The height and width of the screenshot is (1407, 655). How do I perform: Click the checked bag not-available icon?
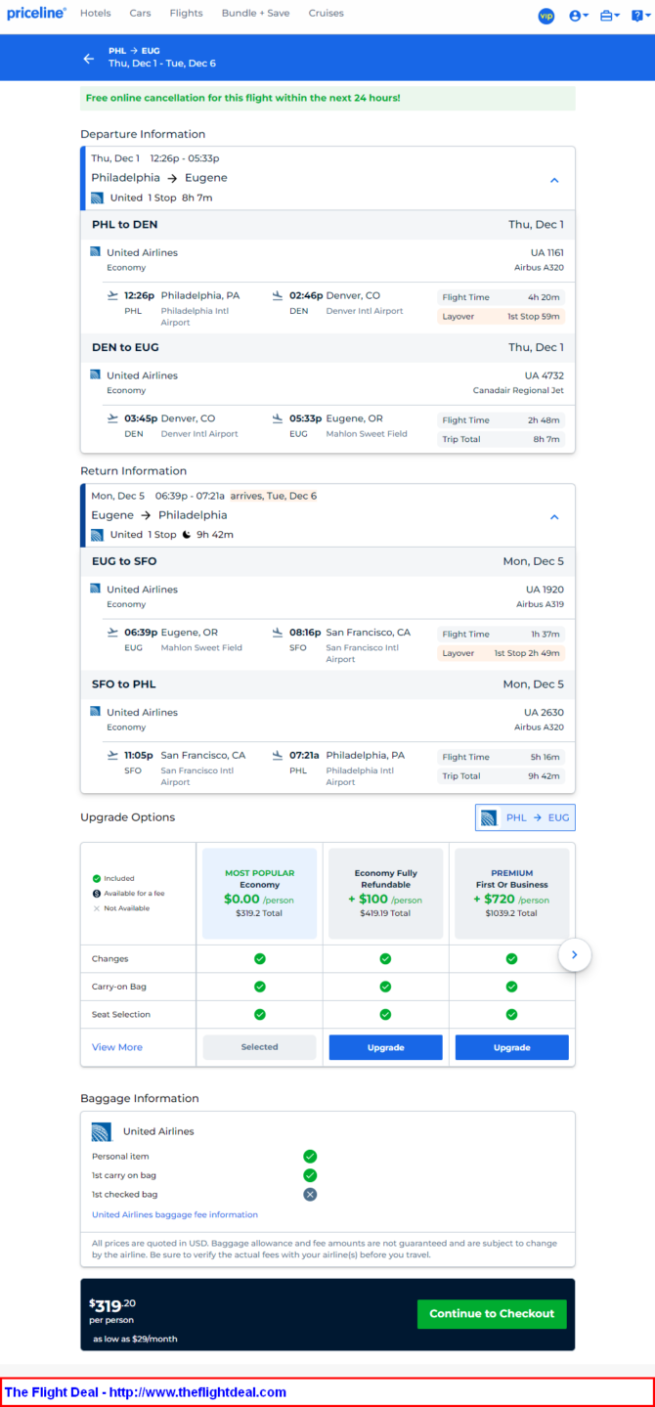(x=310, y=1194)
